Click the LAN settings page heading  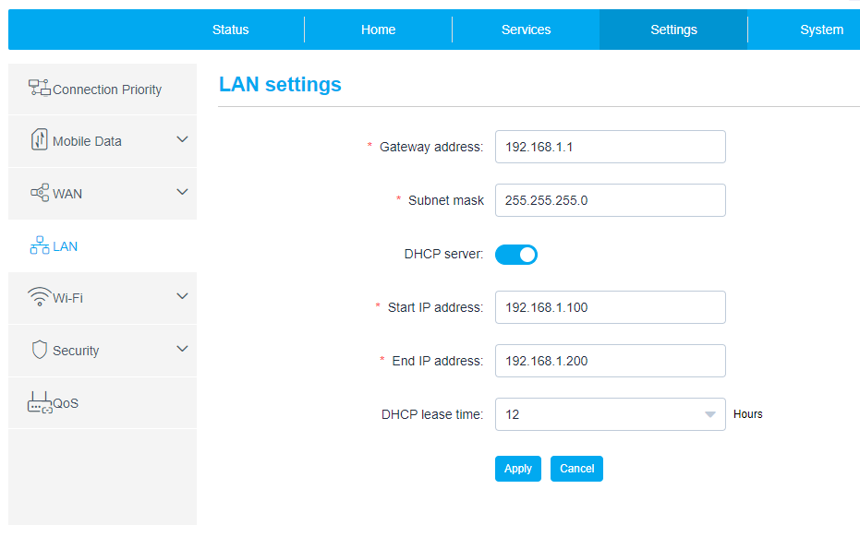[x=280, y=84]
